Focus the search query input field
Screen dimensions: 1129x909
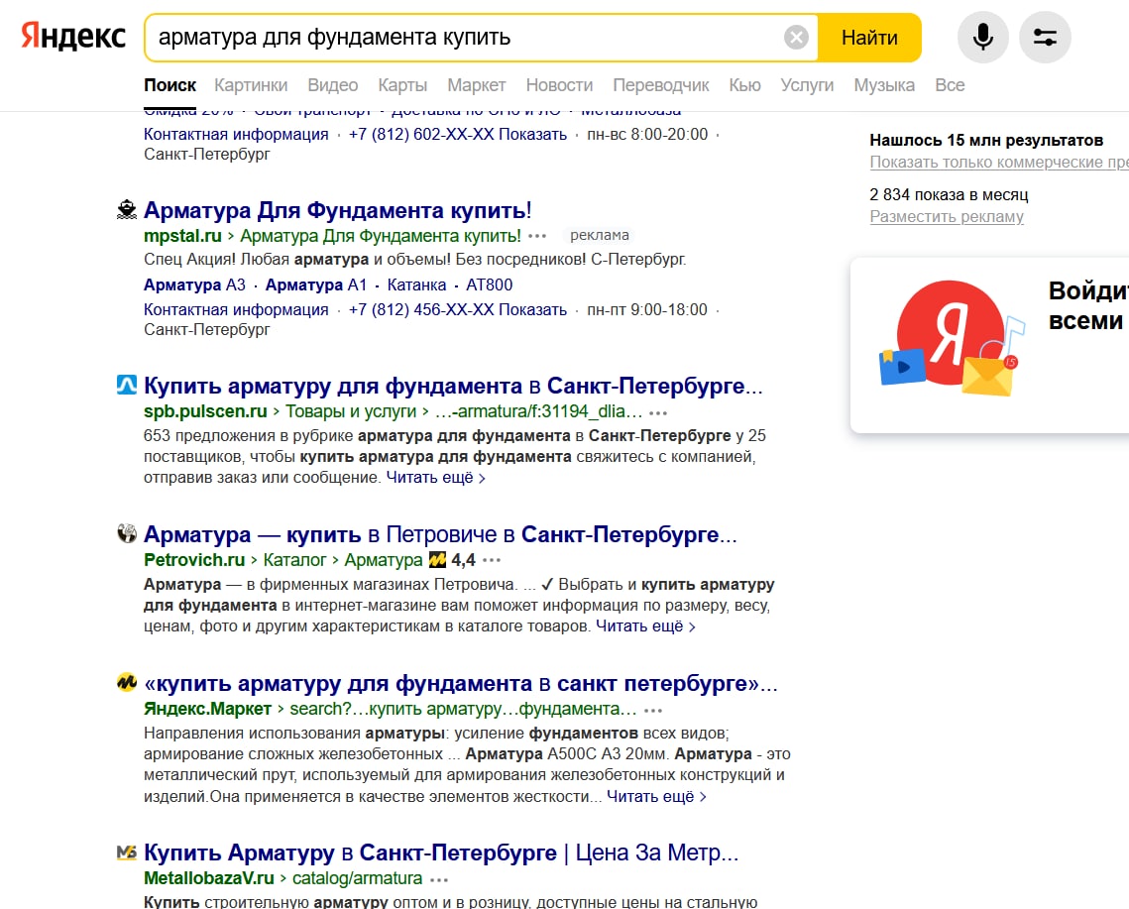(x=465, y=38)
